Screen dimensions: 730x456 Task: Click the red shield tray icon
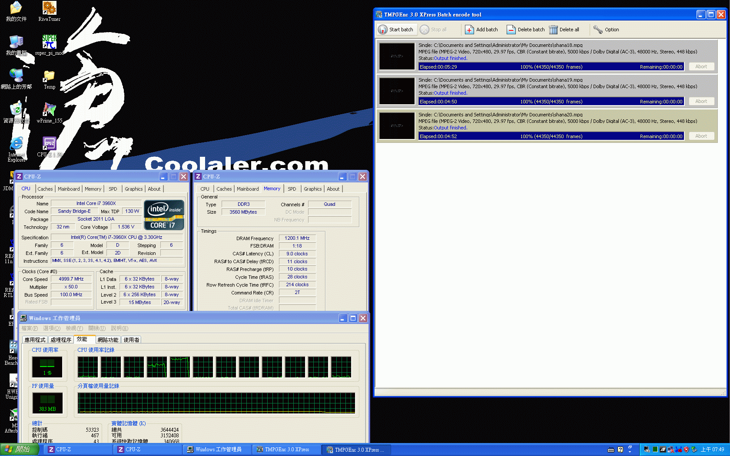(x=686, y=449)
